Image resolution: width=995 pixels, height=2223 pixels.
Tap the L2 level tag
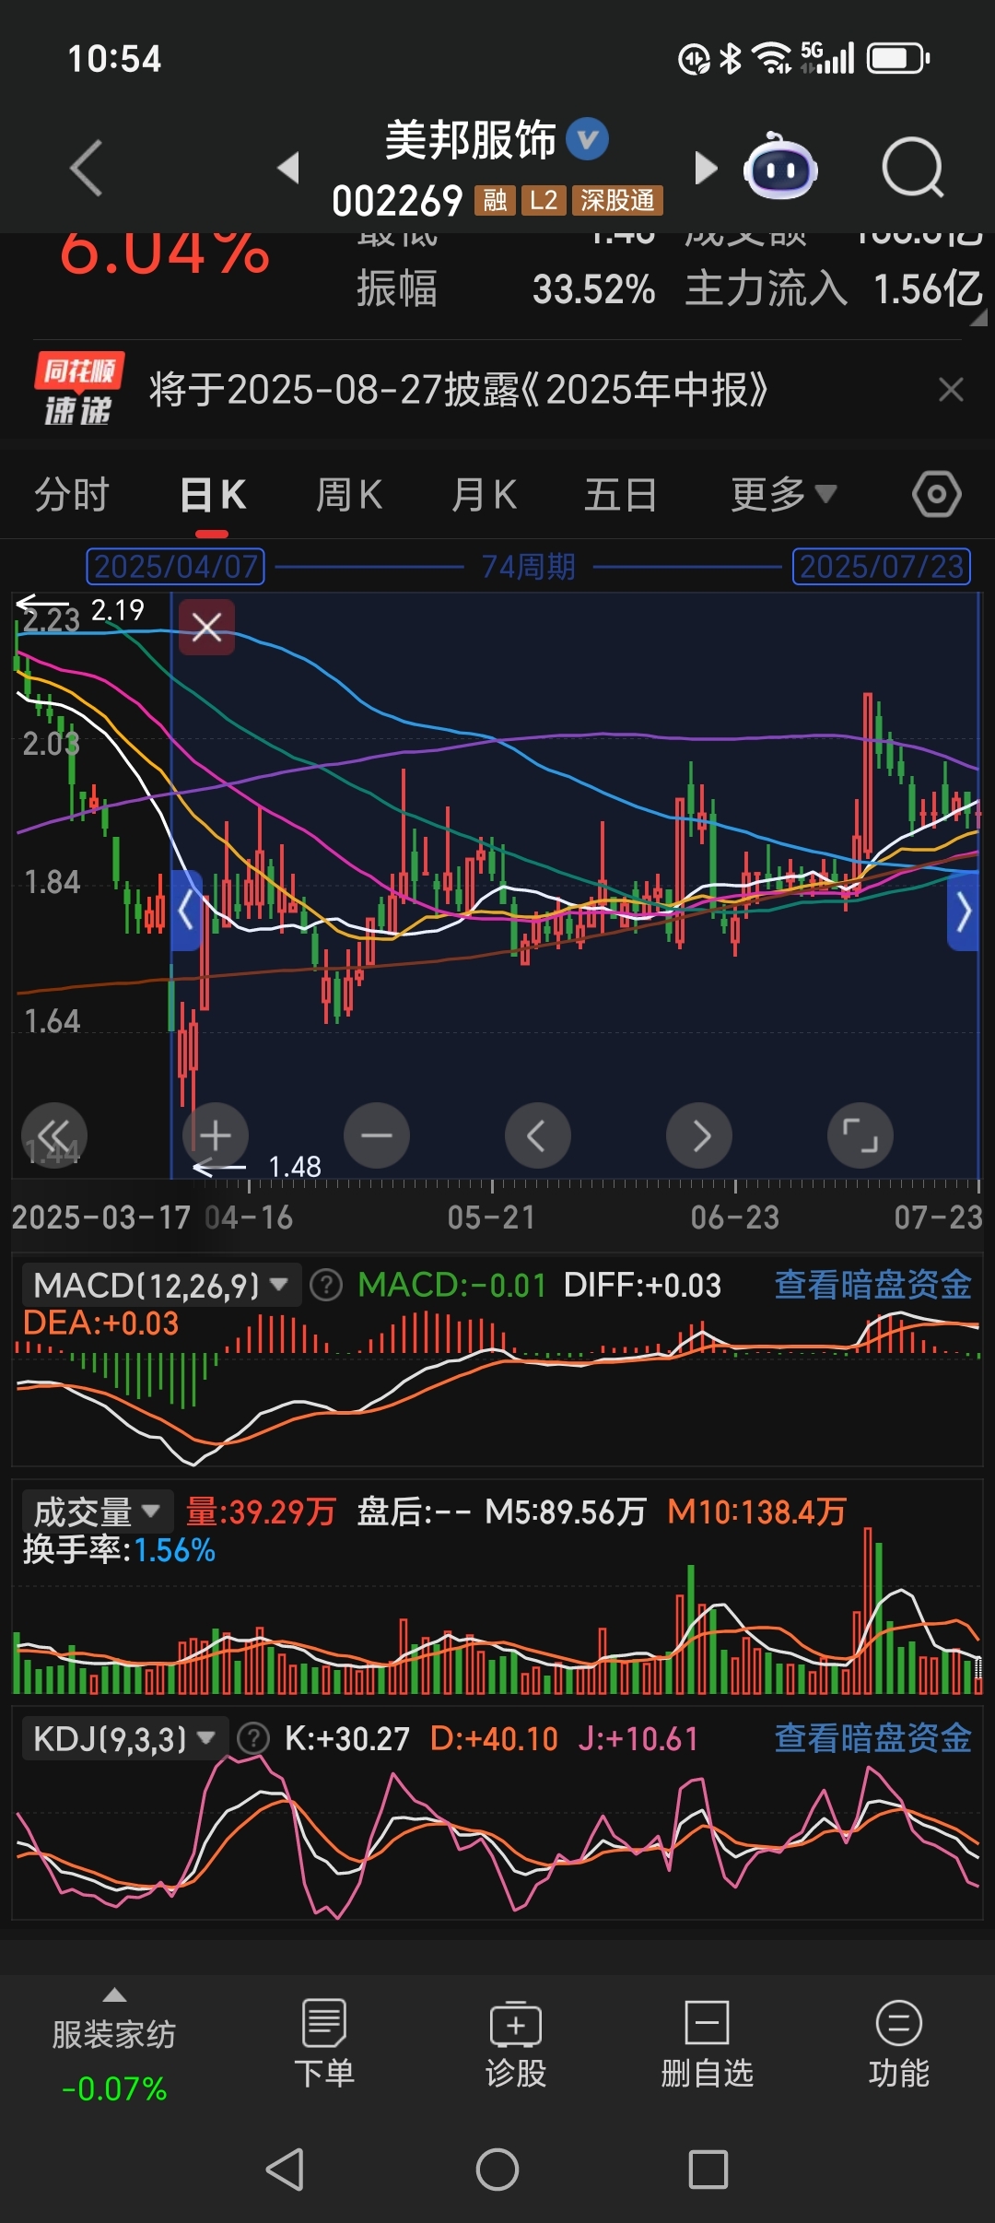pyautogui.click(x=544, y=200)
